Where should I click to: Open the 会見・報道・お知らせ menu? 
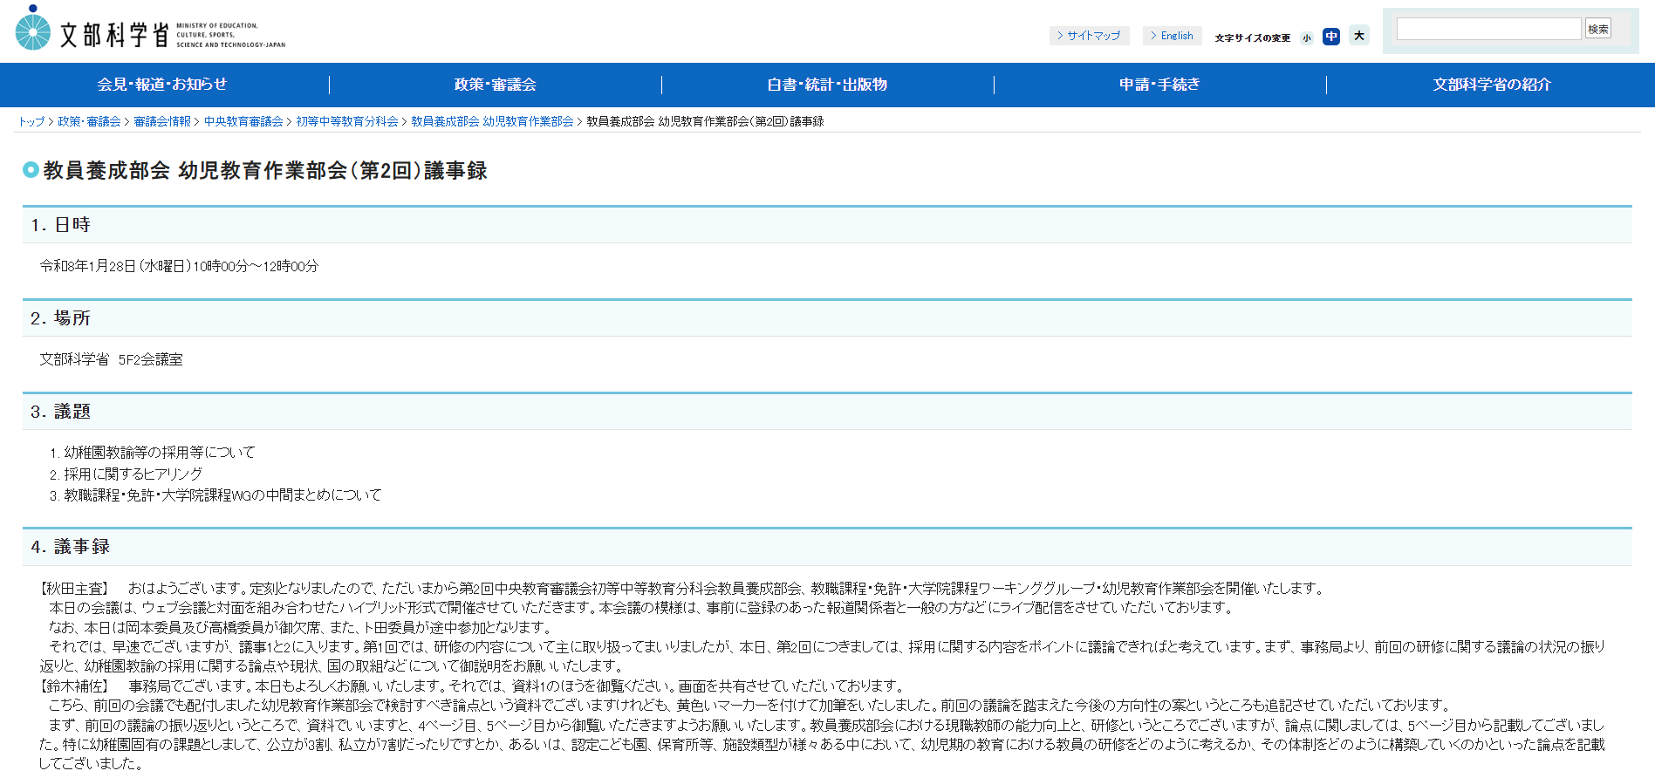coord(162,85)
